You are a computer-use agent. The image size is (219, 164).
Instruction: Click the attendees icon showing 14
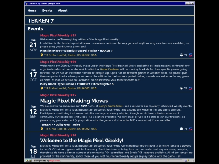click(x=181, y=129)
